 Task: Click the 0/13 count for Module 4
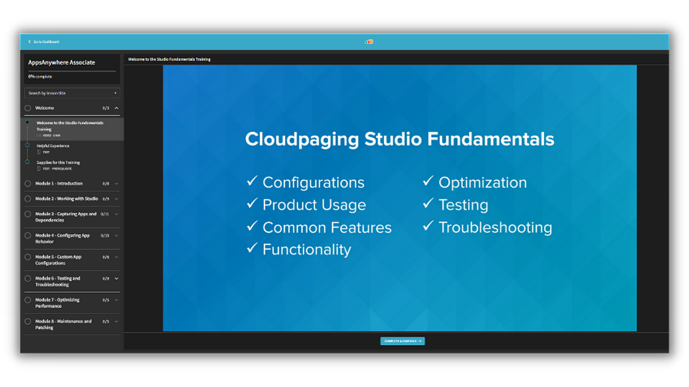pos(105,236)
